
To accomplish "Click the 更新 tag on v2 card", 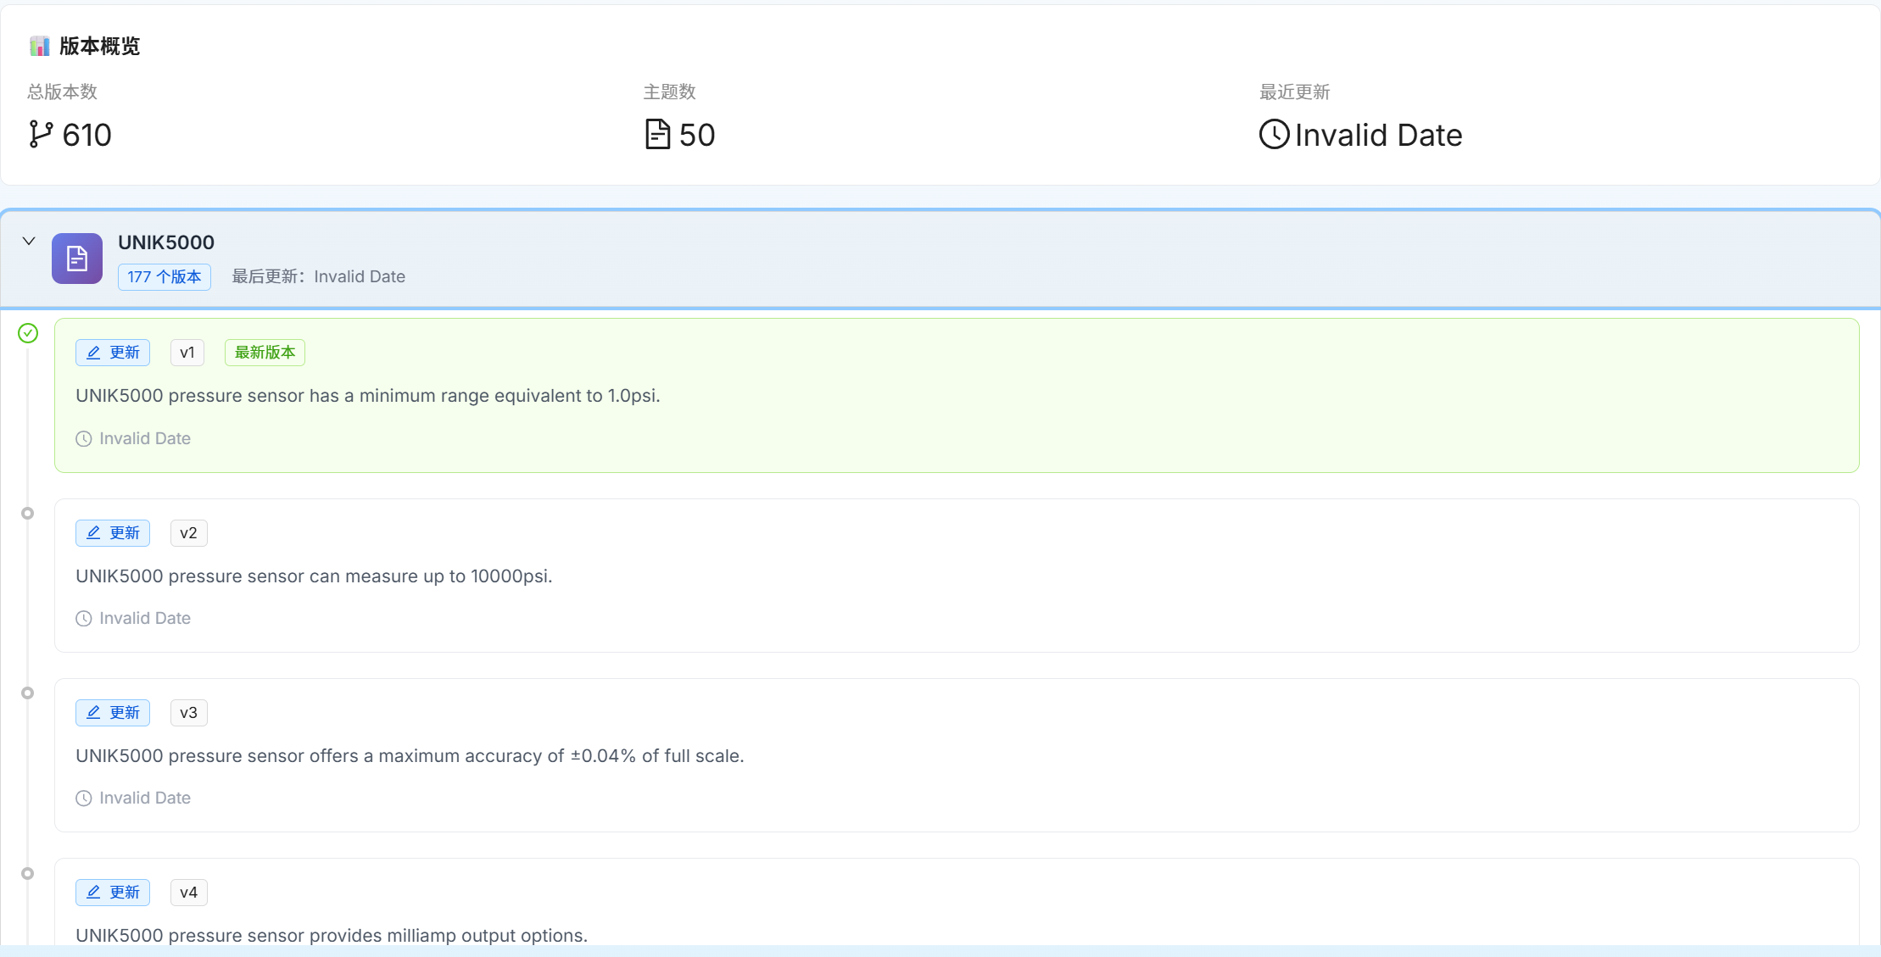I will click(113, 533).
